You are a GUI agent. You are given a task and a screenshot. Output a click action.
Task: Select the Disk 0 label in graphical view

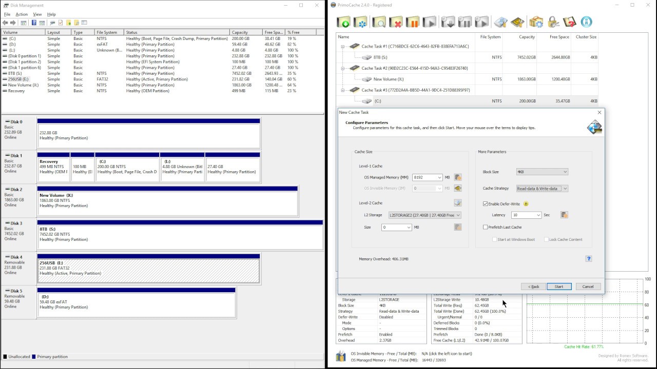pos(19,133)
